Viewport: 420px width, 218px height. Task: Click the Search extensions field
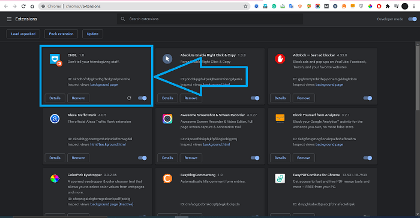210,19
